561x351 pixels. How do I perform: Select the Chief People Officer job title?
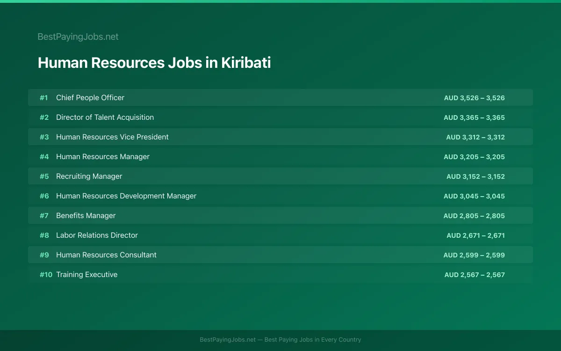(90, 98)
